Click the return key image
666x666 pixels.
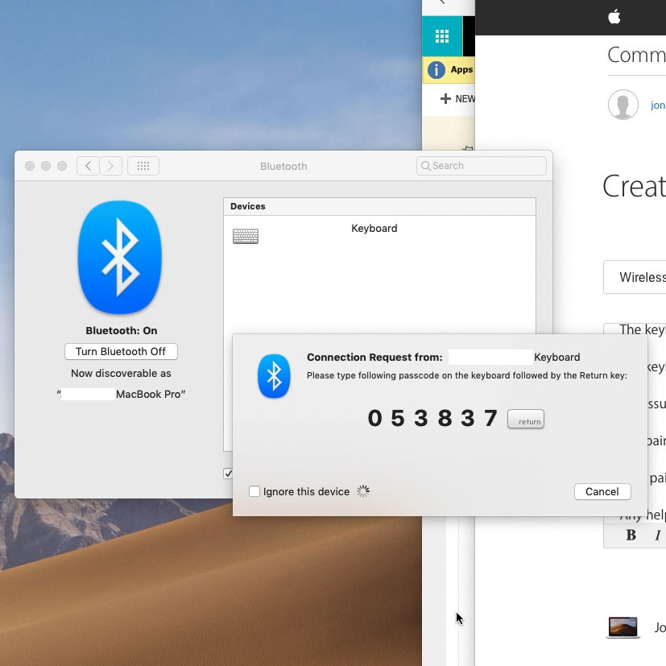coord(526,420)
